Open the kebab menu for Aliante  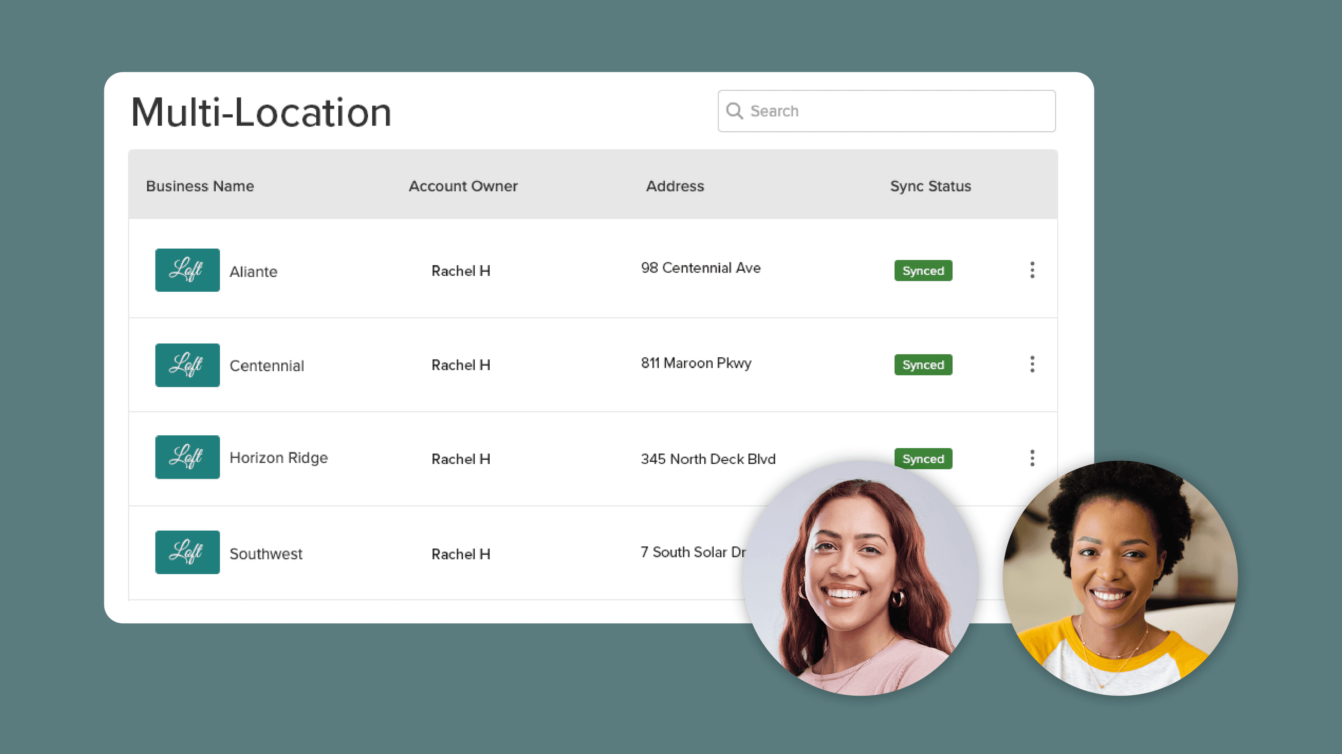1032,270
